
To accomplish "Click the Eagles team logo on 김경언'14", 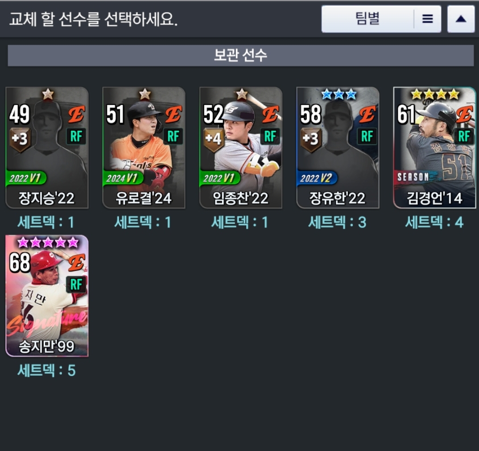I will [464, 114].
